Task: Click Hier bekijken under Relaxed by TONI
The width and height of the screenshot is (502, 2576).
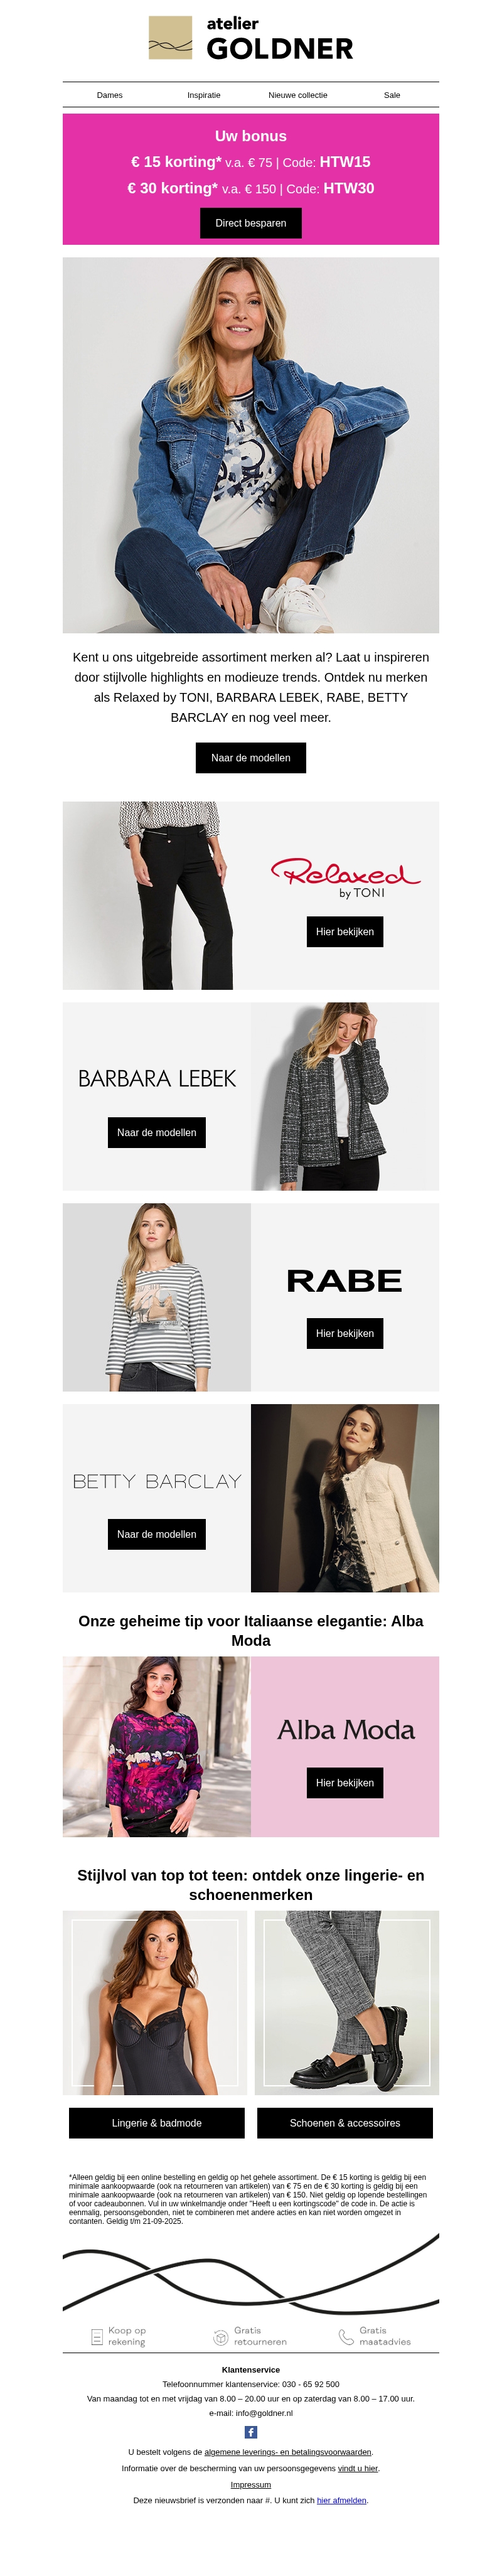Action: [x=345, y=931]
